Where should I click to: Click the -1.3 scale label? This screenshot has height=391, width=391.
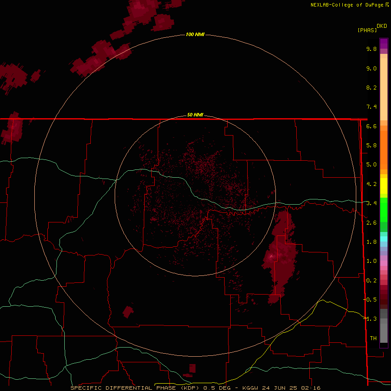(x=370, y=319)
